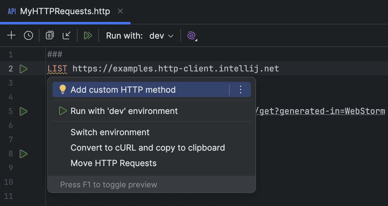
Task: Choose 'Run with dev environment' menu entry
Action: tap(124, 111)
